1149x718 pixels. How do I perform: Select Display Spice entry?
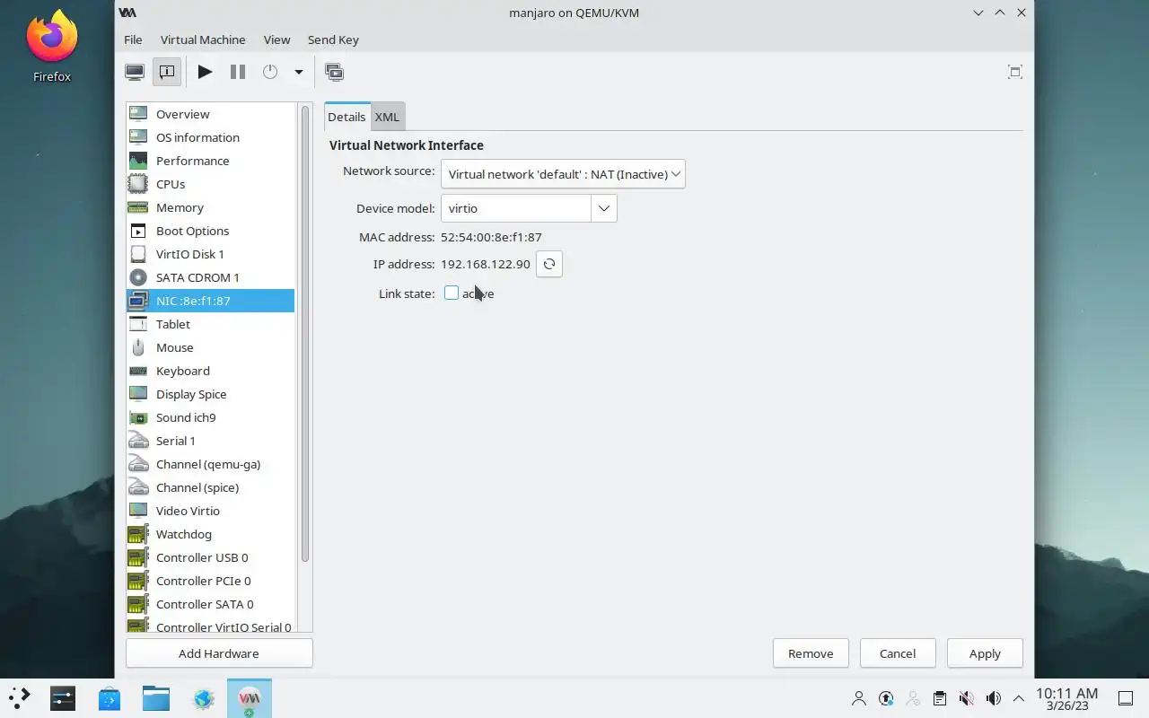210,394
